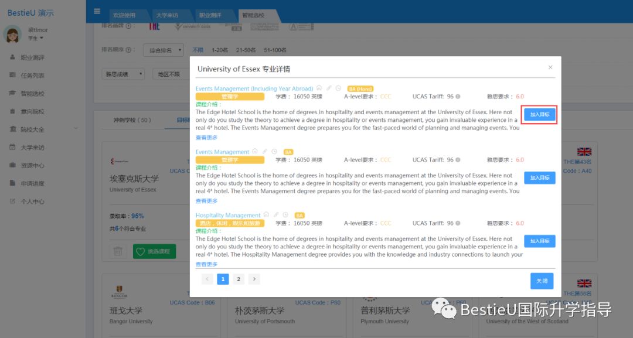Expand the 学生 user role dropdown
Image resolution: width=633 pixels, height=338 pixels.
coord(36,38)
